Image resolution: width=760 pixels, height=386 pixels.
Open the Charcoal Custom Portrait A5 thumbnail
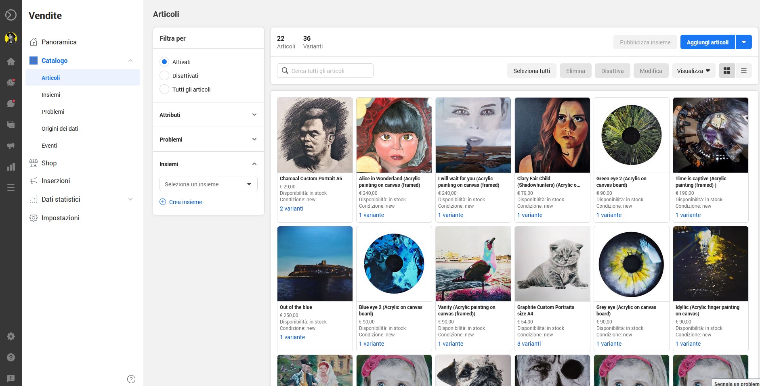pyautogui.click(x=315, y=135)
